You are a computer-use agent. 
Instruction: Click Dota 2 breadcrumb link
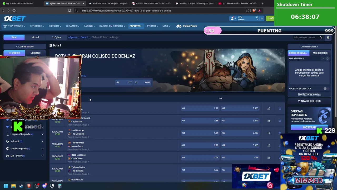click(84, 37)
